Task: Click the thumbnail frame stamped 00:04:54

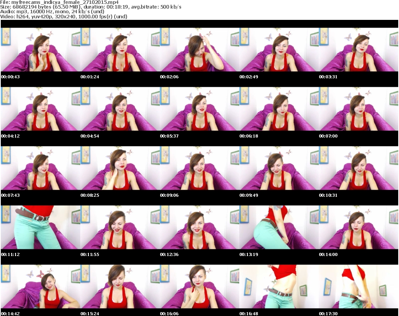Action: click(120, 109)
